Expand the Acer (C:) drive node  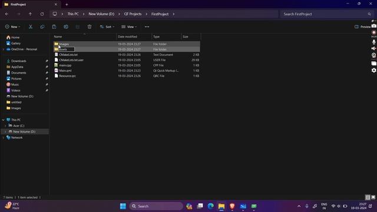5,125
